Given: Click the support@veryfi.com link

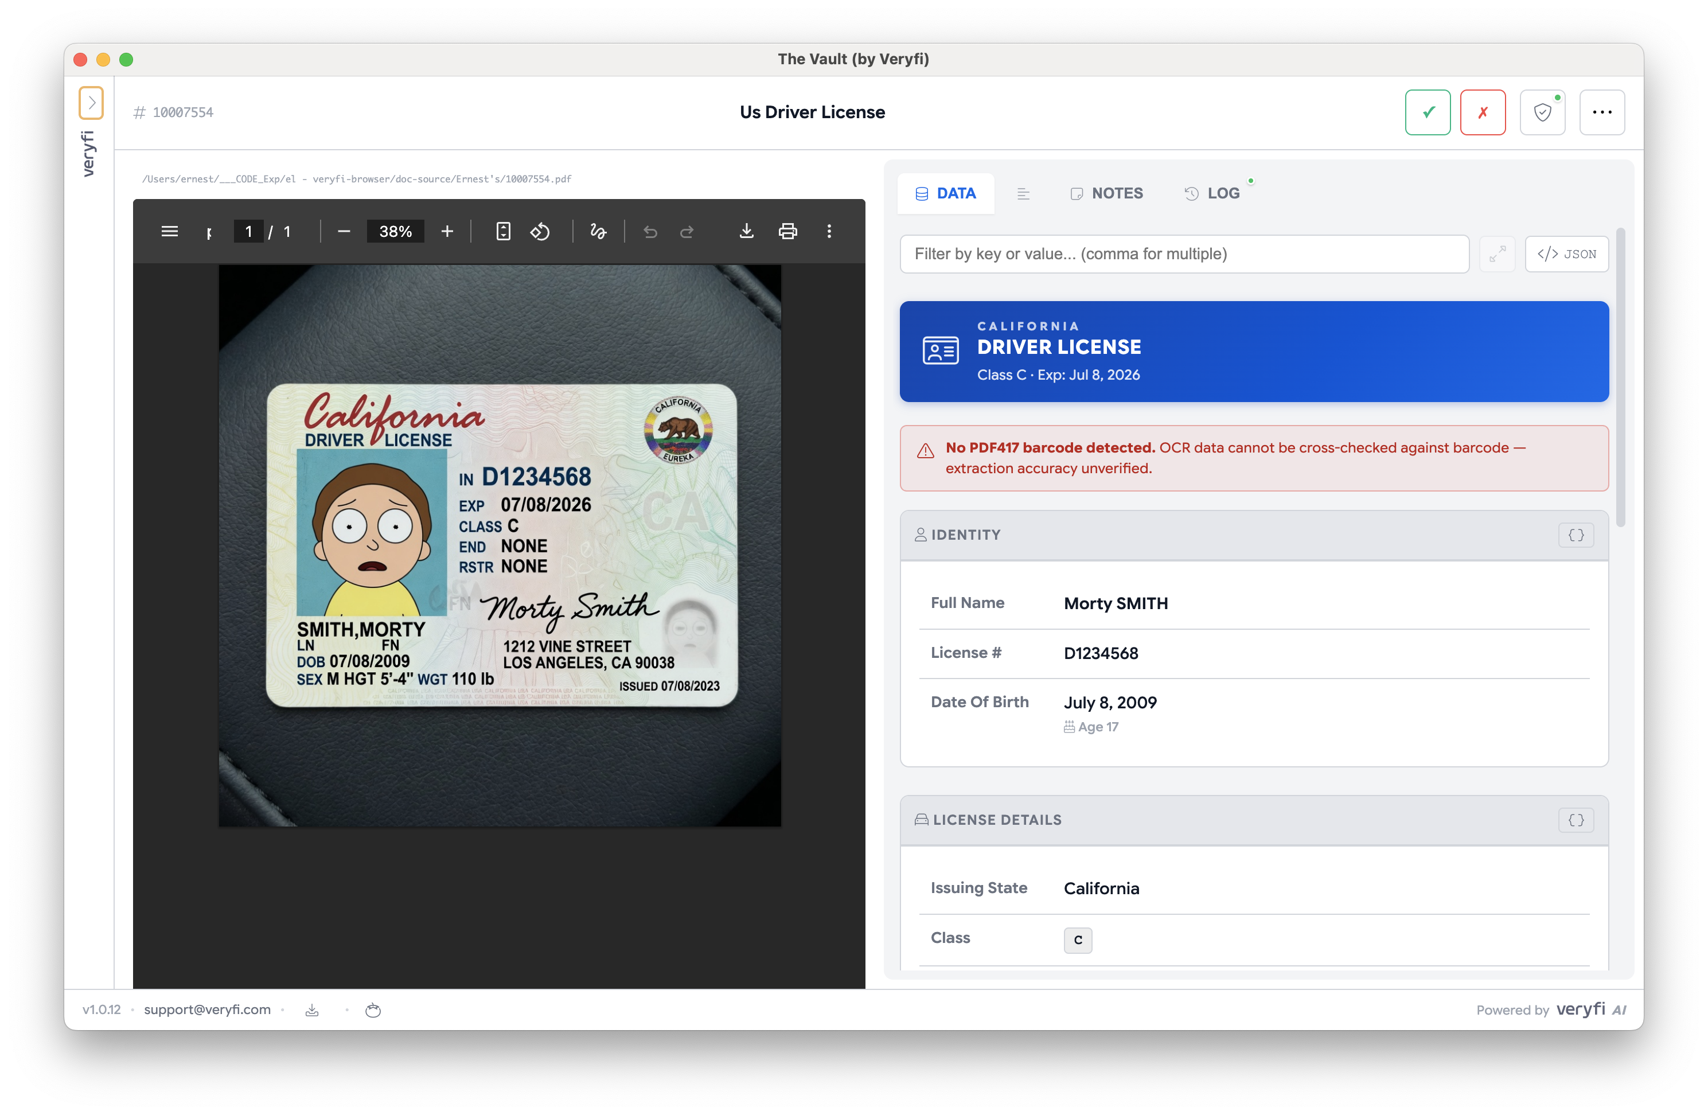Looking at the screenshot, I should click(206, 1009).
